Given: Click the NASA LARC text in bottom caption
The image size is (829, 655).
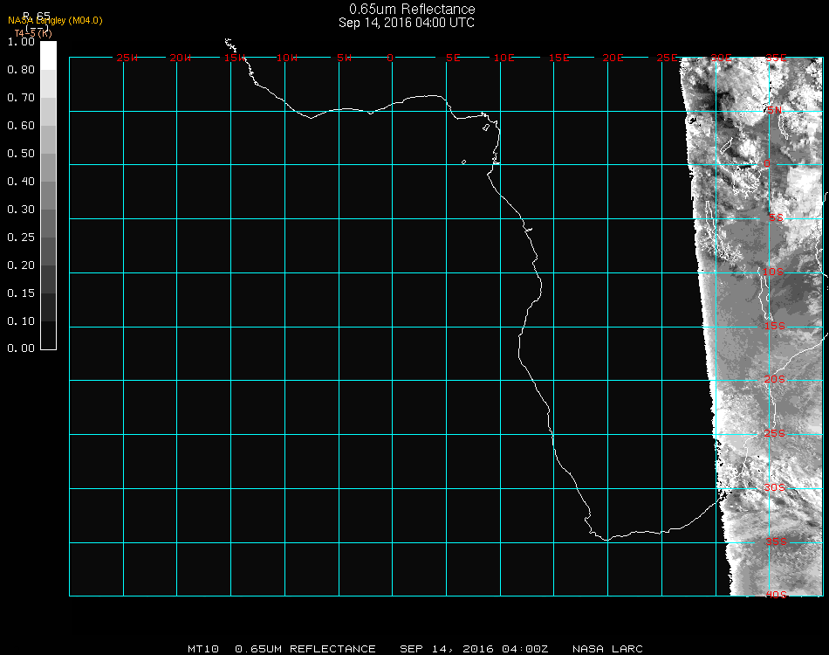Looking at the screenshot, I should pyautogui.click(x=607, y=649).
